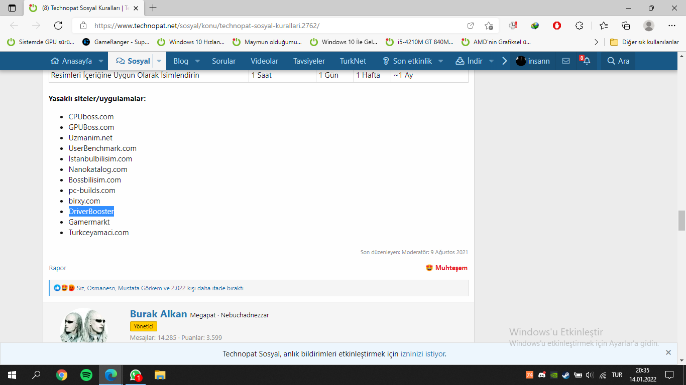Open the GameRanger bookmark
Viewport: 686px width, 385px height.
tap(116, 42)
